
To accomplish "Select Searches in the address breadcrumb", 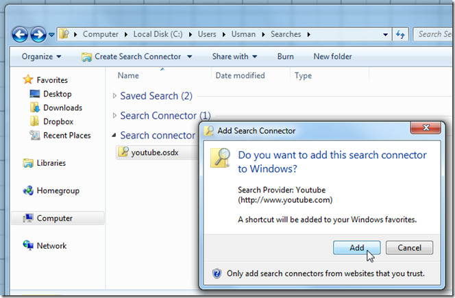I will point(286,34).
